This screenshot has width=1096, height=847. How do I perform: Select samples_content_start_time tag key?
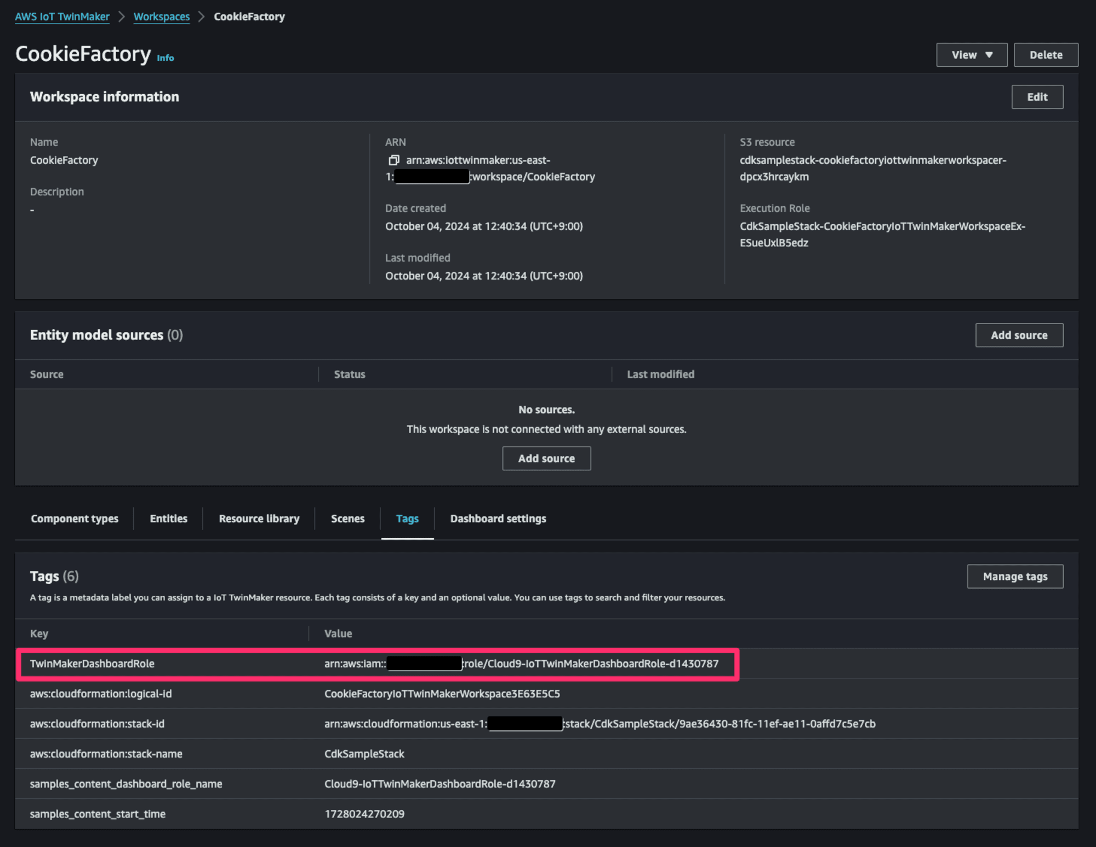(x=98, y=814)
